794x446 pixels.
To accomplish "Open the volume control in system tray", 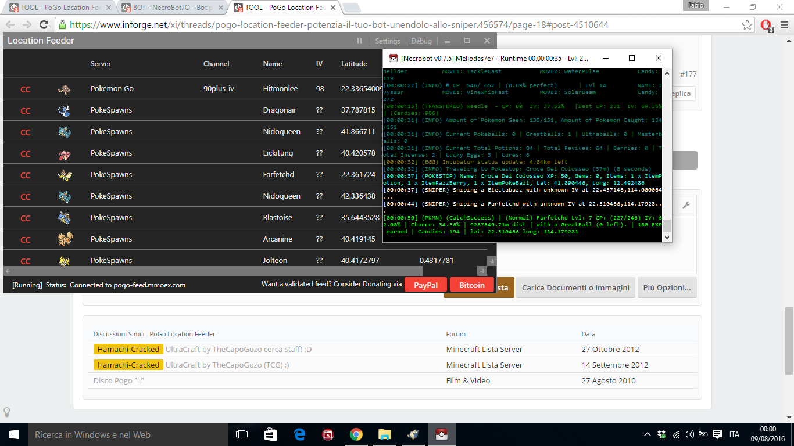I will pos(689,434).
